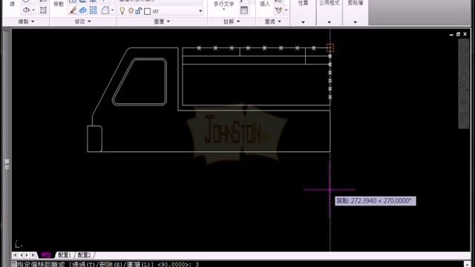This screenshot has width=475, height=267.
Task: Switch to the 配置1 layout tab
Action: [x=65, y=255]
